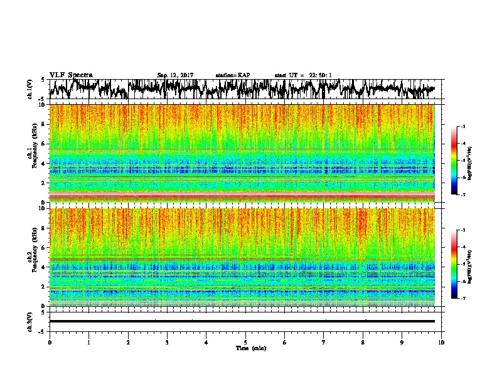Image resolution: width=497 pixels, height=384 pixels.
Task: Click the 3 minute time axis tick
Action: coord(167,343)
